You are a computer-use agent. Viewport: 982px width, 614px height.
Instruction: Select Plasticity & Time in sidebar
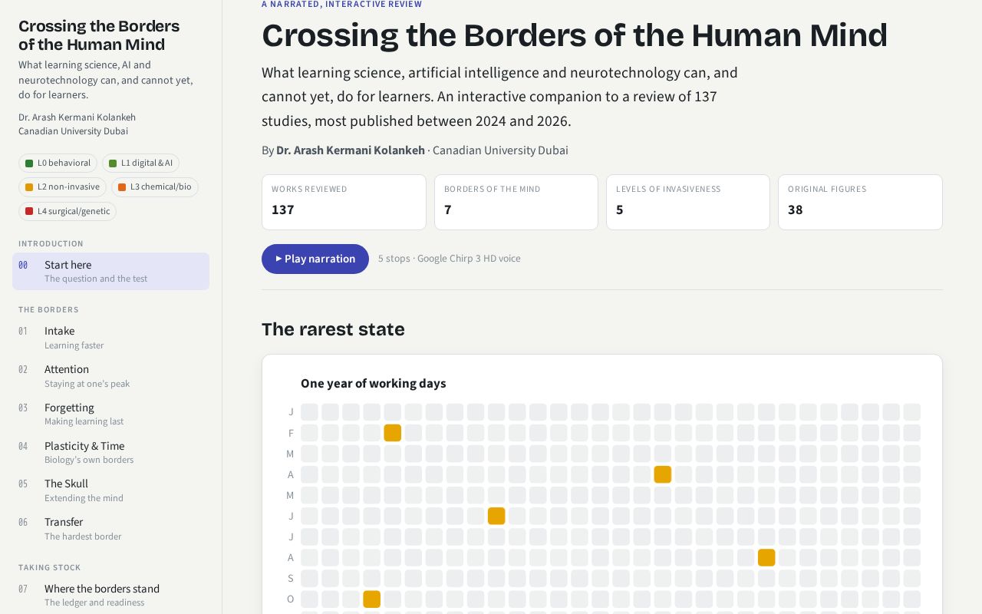110,453
